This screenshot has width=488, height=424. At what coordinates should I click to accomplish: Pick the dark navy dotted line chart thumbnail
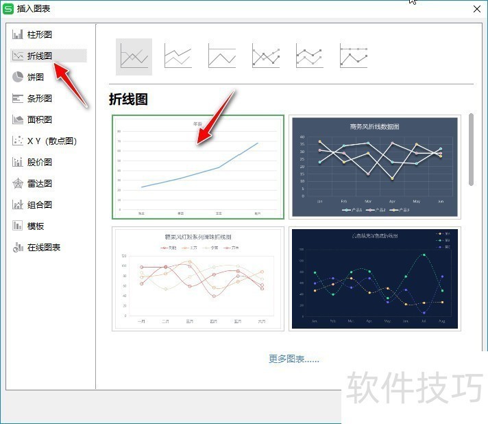[x=375, y=279]
